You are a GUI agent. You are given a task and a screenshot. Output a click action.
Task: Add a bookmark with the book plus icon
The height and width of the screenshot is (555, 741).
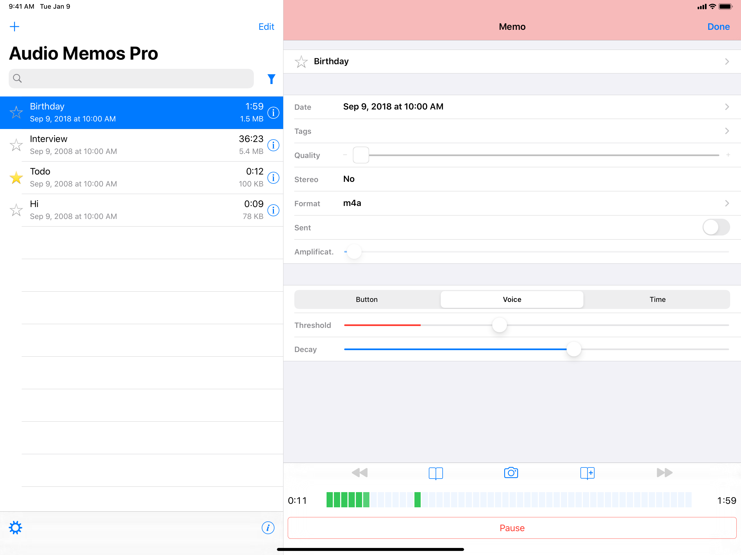587,473
